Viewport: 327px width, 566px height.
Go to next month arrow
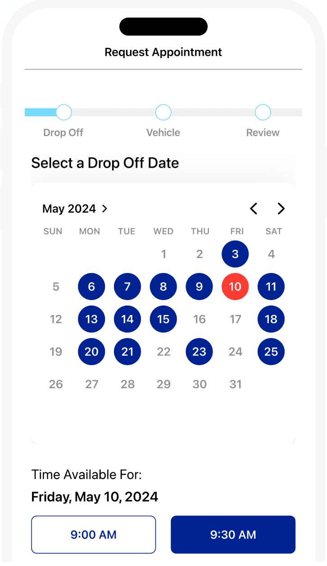(x=281, y=209)
